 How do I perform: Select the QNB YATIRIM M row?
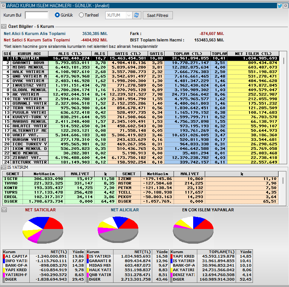pyautogui.click(x=141, y=76)
